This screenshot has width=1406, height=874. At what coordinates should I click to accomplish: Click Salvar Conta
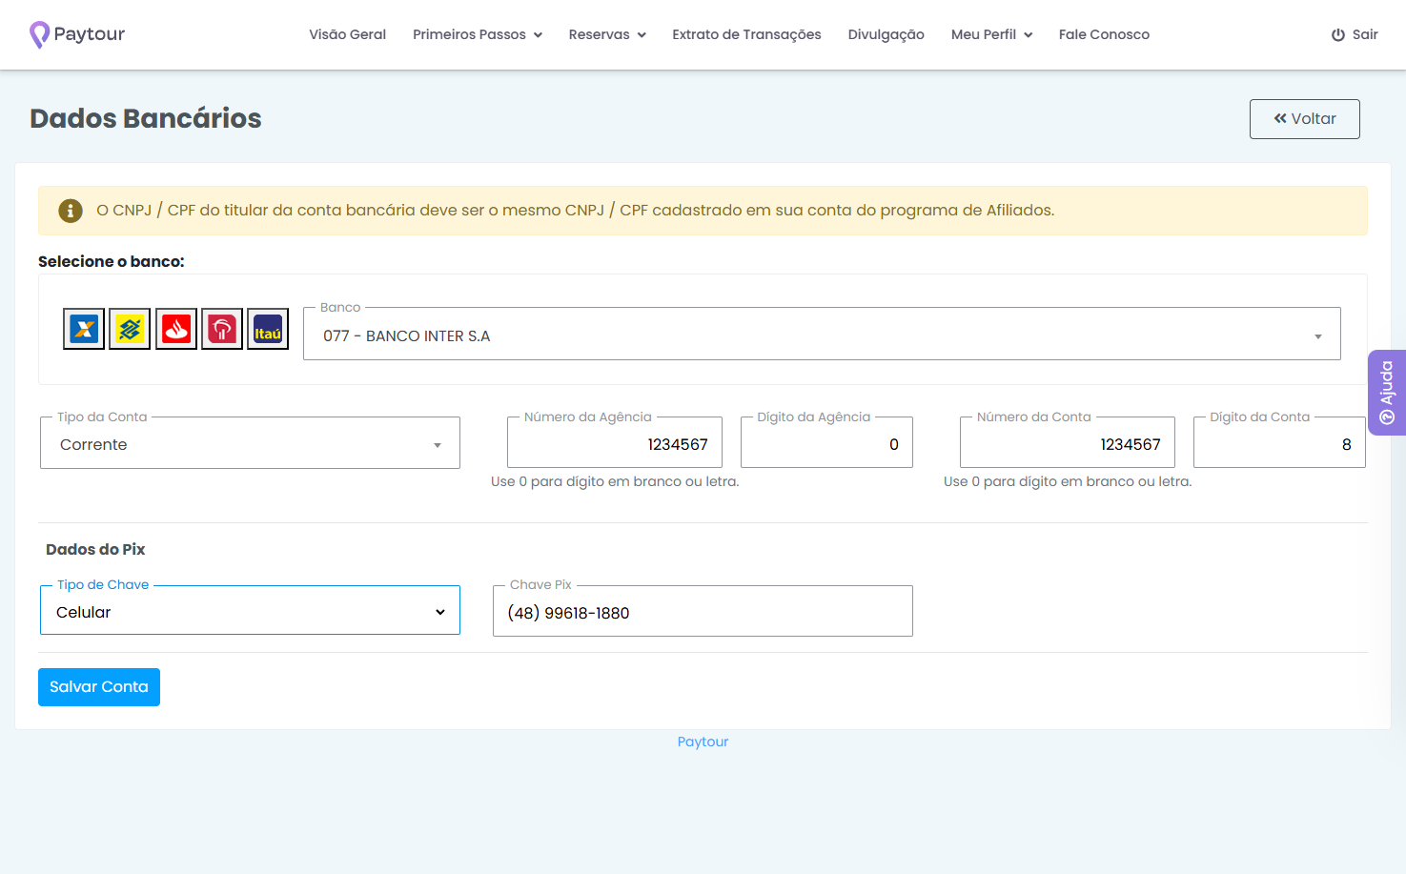(x=99, y=687)
